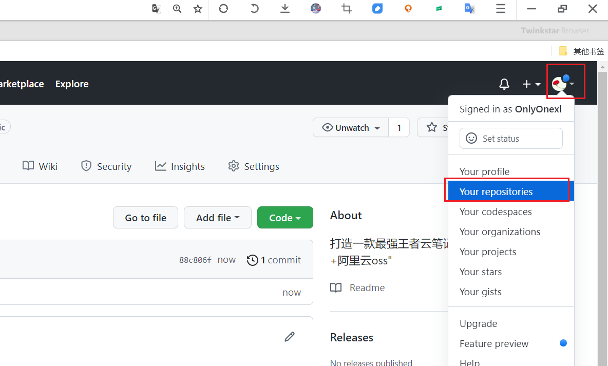Select Your codespaces menu item

(511, 211)
